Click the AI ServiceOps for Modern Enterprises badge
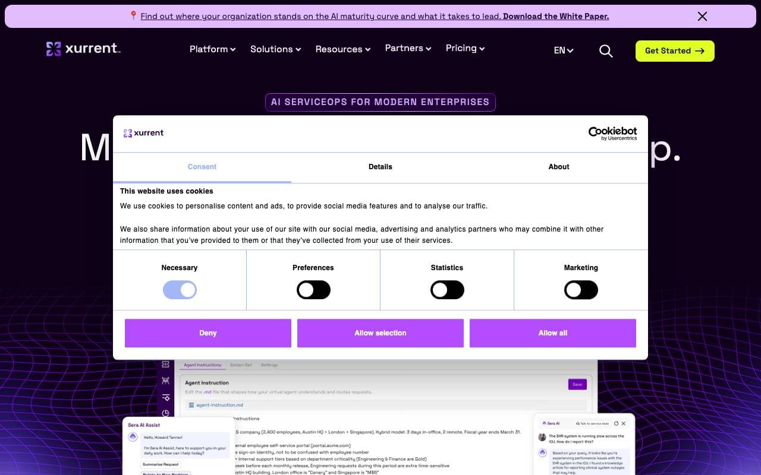 tap(380, 102)
